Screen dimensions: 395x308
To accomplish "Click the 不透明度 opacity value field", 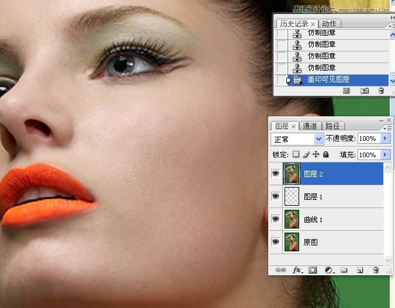I will coord(369,139).
